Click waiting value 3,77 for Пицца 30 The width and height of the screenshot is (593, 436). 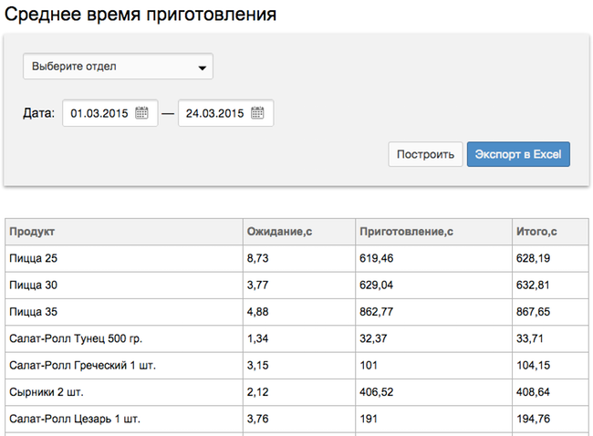pos(258,285)
